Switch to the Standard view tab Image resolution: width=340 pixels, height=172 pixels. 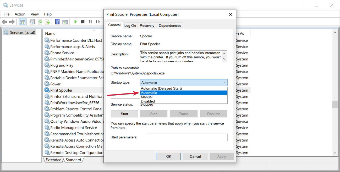click(x=73, y=160)
